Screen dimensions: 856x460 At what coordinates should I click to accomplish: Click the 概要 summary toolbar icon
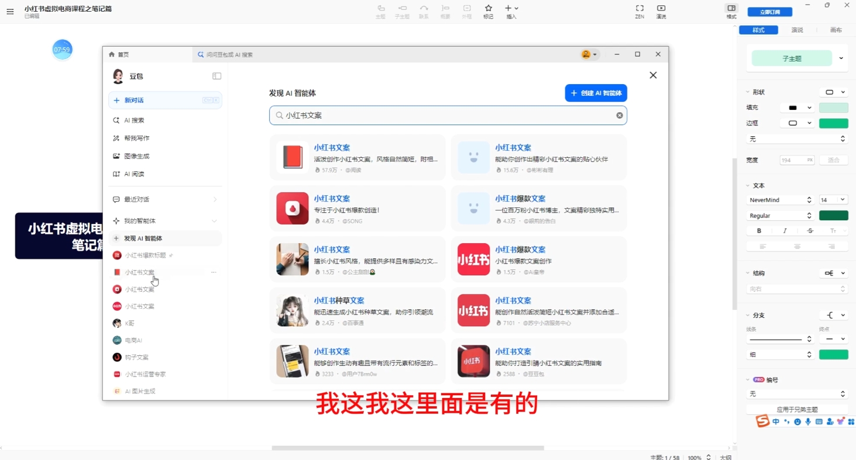(445, 11)
